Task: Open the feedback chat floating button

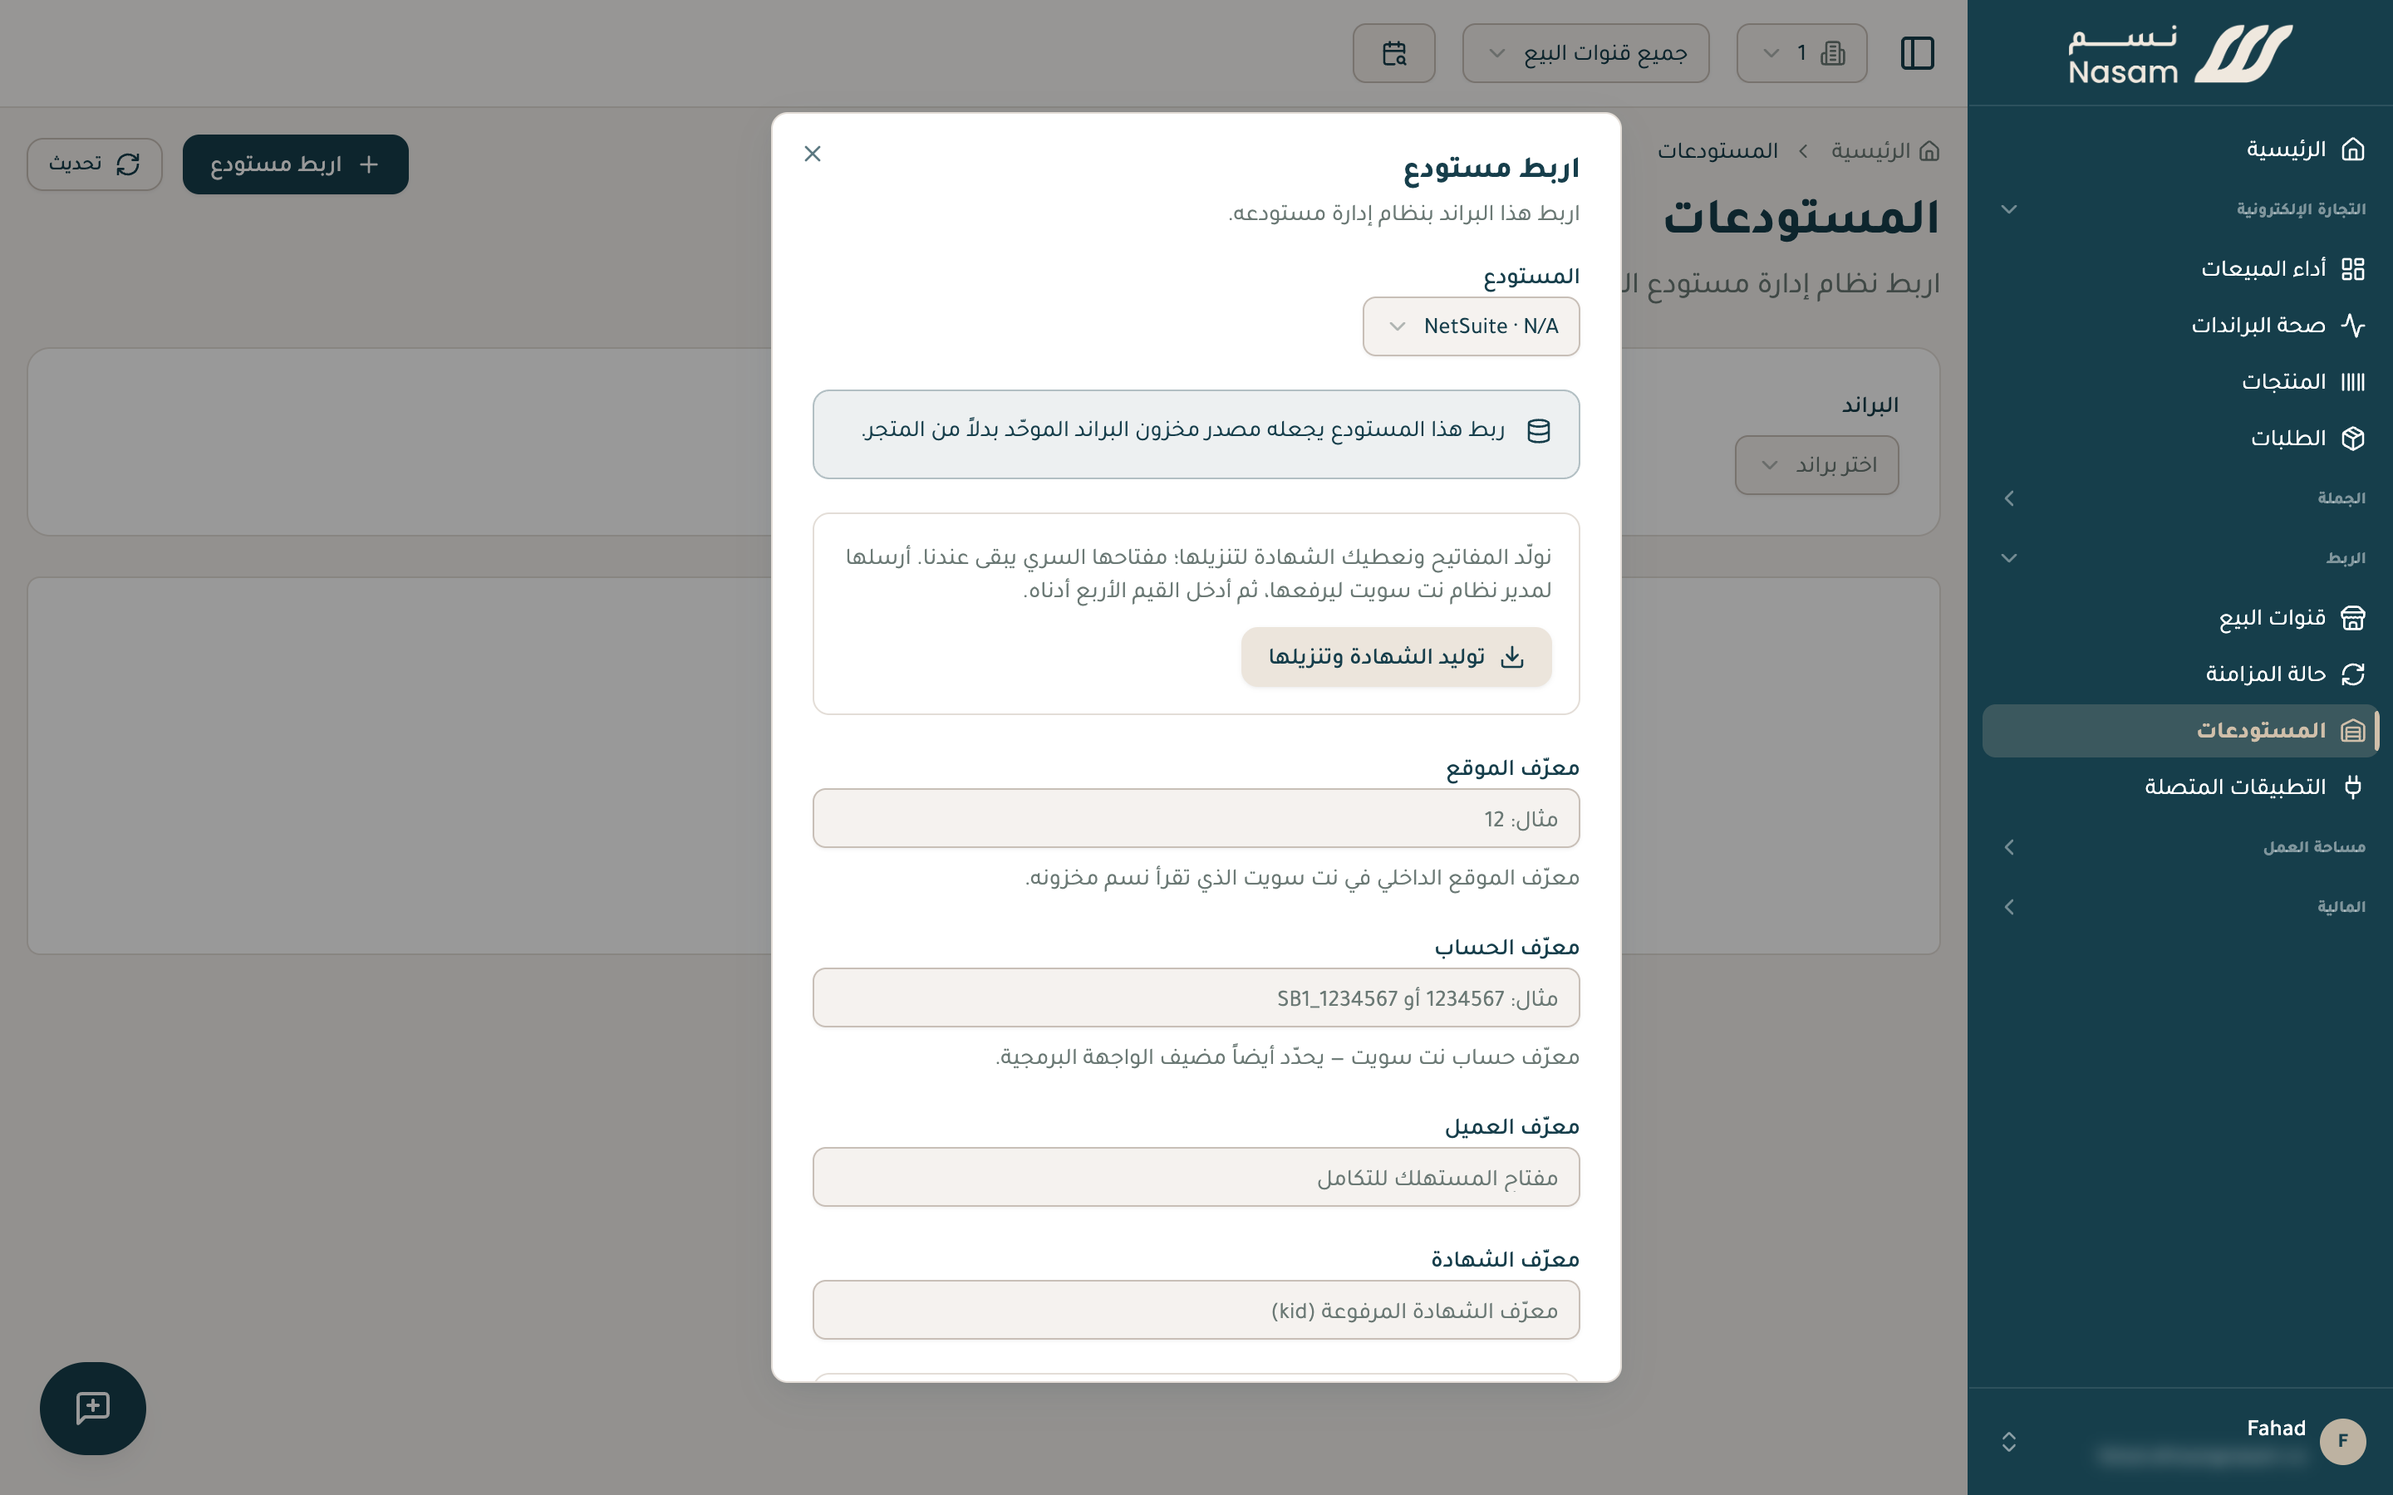Action: click(93, 1408)
